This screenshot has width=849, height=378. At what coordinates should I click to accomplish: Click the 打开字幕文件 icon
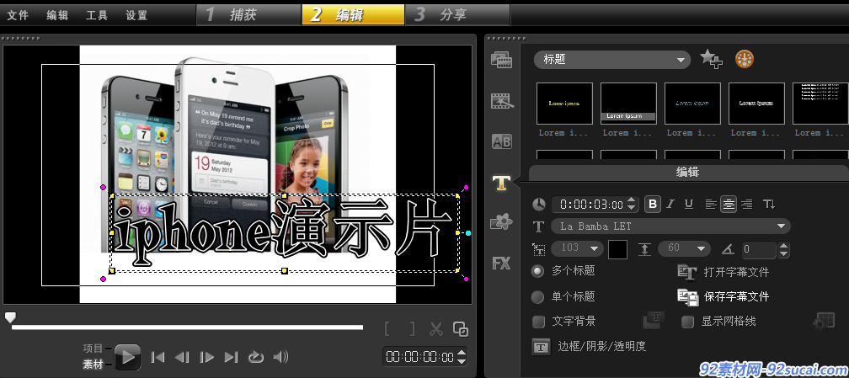click(687, 272)
